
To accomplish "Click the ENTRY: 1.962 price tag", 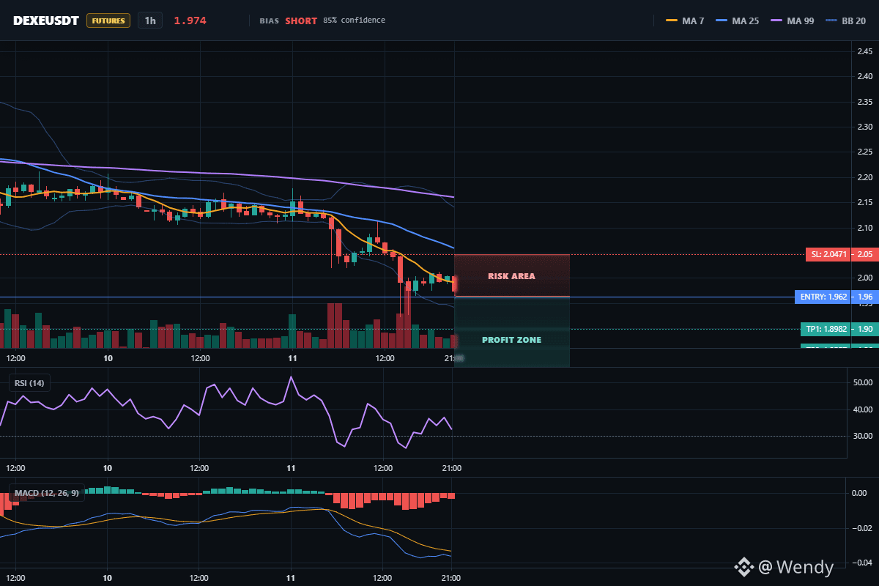I will (824, 297).
